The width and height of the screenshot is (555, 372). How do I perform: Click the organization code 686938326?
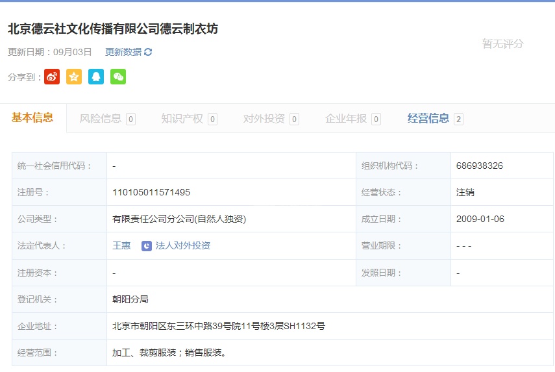coord(480,166)
